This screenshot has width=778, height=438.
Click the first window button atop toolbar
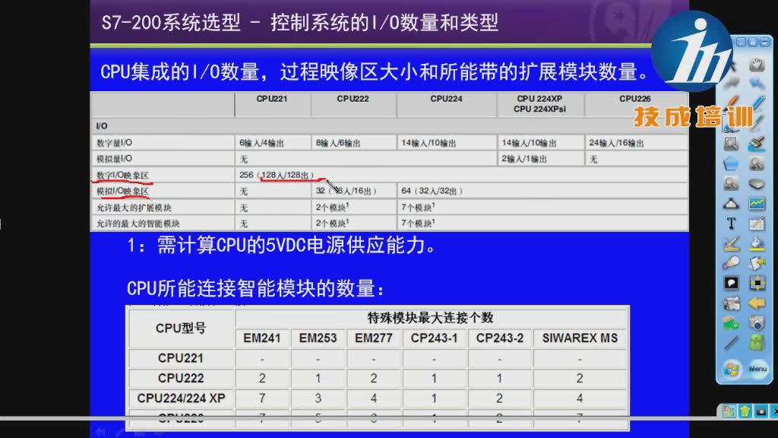(741, 43)
